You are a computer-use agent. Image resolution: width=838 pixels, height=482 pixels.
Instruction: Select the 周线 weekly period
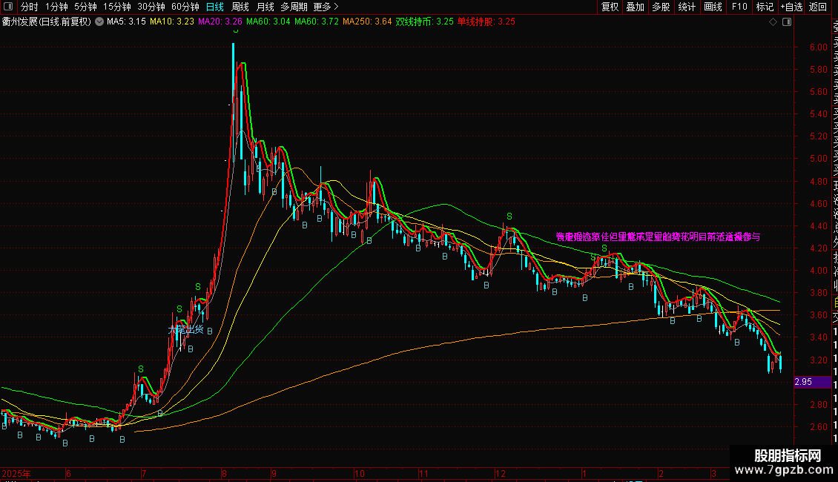pyautogui.click(x=240, y=7)
